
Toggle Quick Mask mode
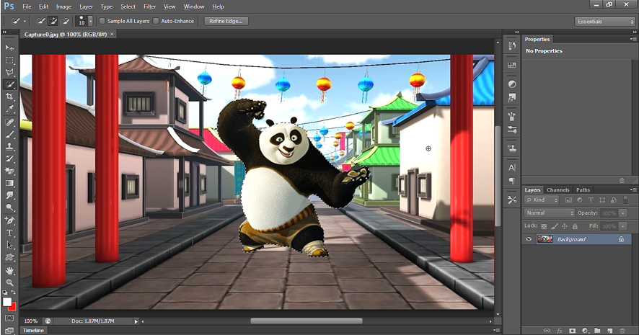click(9, 318)
